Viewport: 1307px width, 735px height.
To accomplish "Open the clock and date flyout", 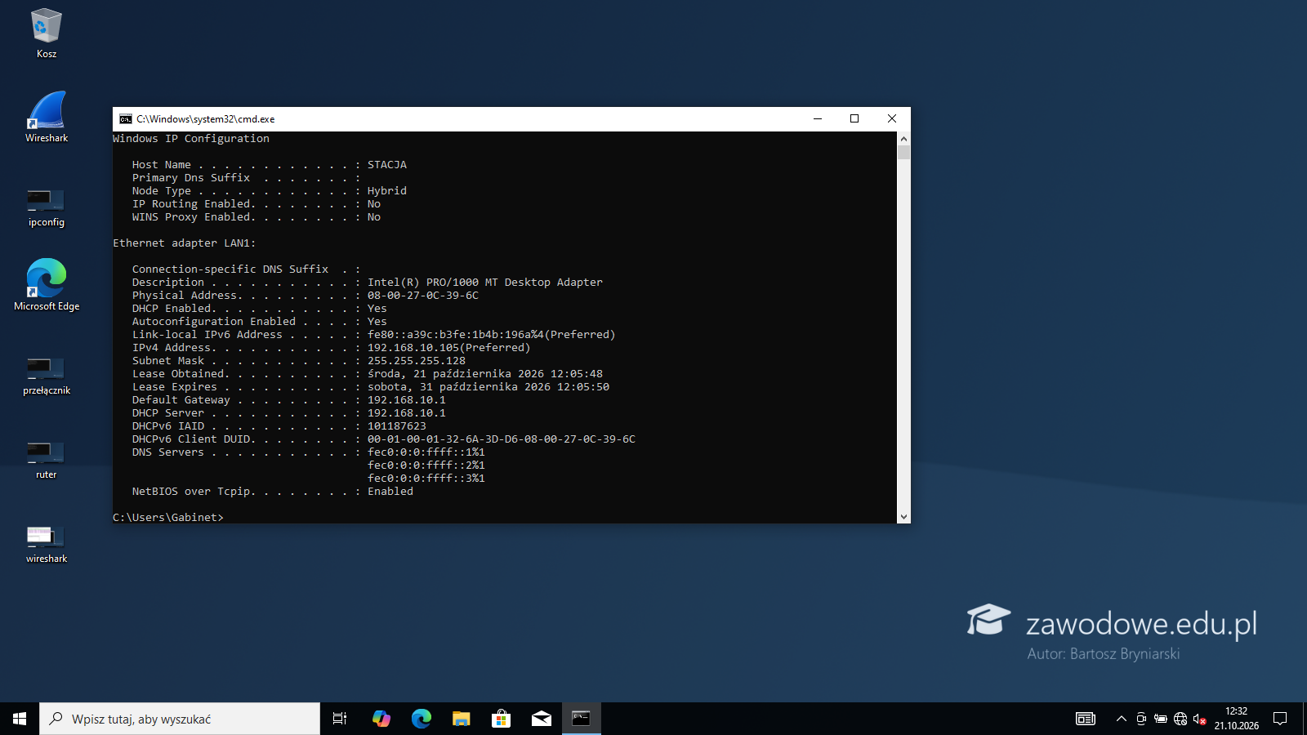I will coord(1237,719).
